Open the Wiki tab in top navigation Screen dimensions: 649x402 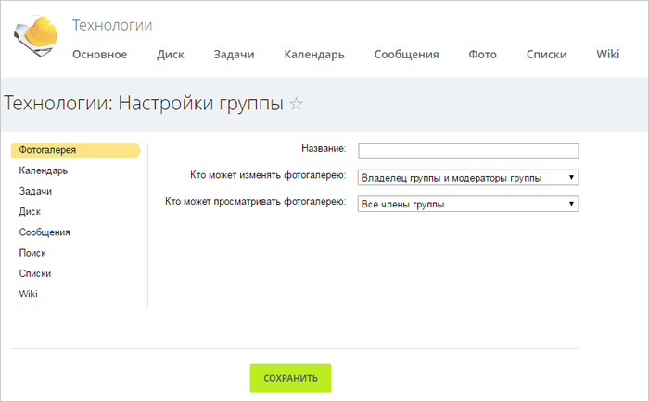coord(607,54)
